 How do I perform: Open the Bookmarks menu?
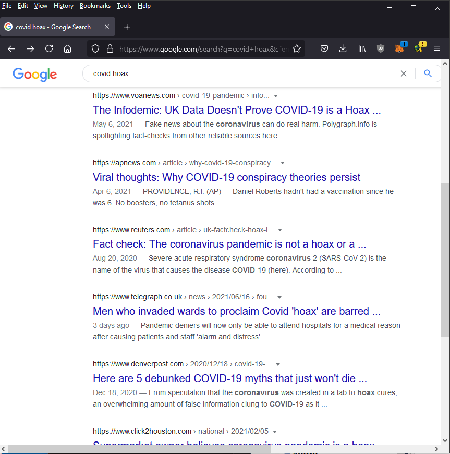click(95, 6)
